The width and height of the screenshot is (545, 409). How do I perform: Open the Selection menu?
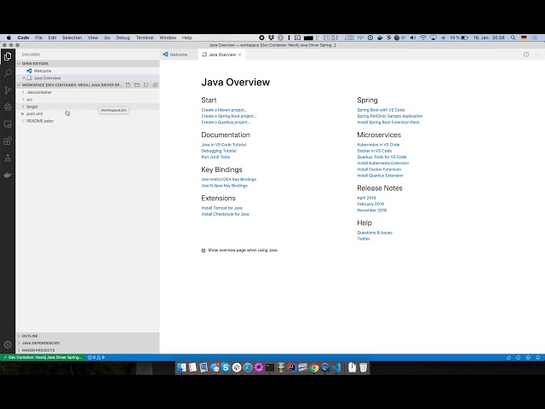72,37
